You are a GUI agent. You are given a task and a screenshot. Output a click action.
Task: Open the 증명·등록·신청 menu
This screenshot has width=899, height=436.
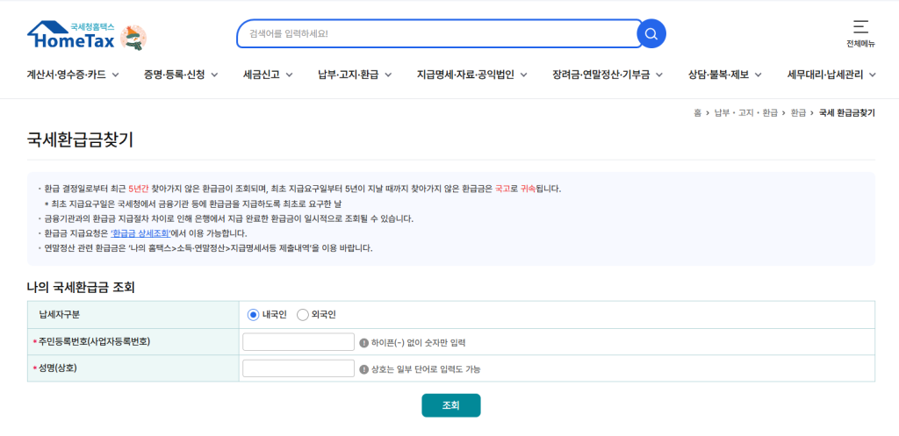(175, 75)
